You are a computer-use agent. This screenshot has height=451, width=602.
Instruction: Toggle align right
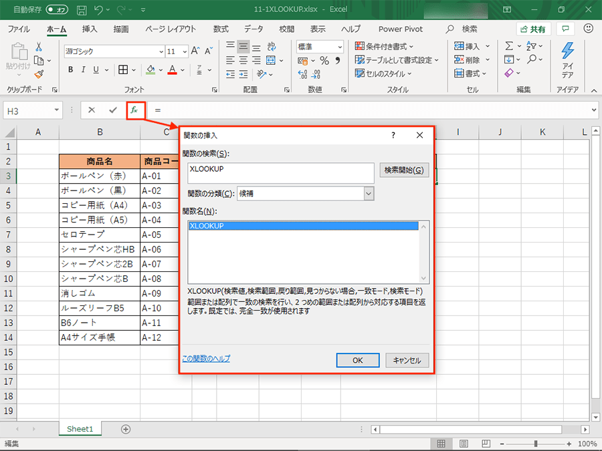click(256, 60)
